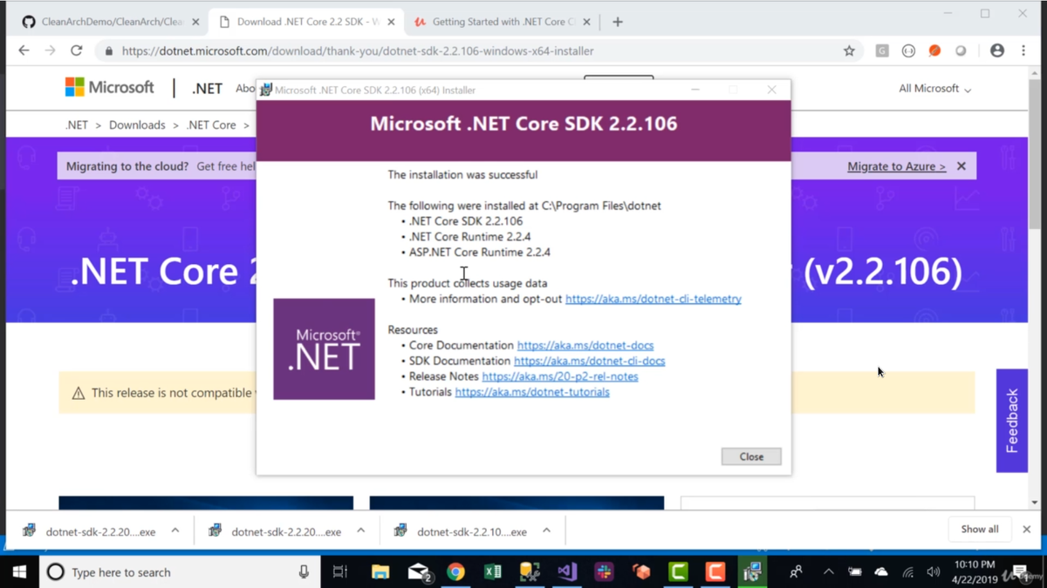The width and height of the screenshot is (1047, 588).
Task: Open Chrome from the taskbar
Action: click(455, 572)
